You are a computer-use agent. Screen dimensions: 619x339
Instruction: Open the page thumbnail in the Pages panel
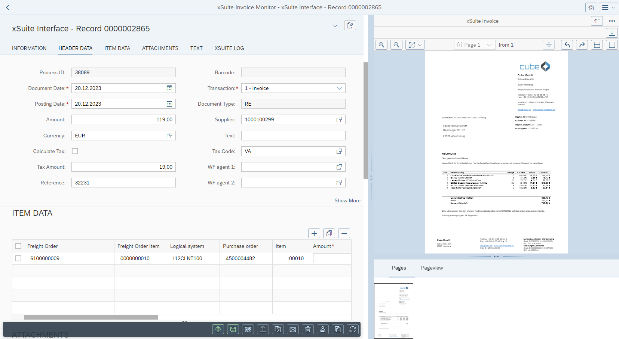coord(393,311)
